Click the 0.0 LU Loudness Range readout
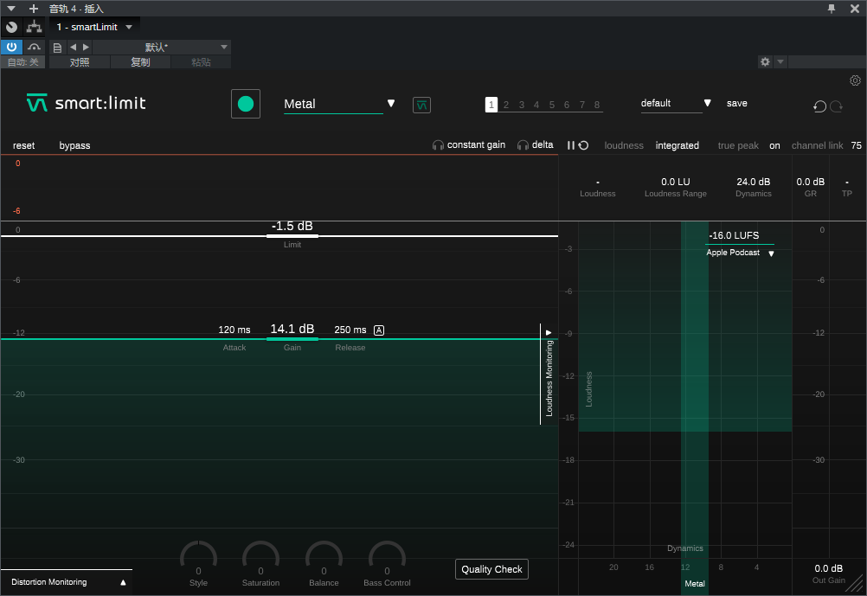 (x=675, y=182)
